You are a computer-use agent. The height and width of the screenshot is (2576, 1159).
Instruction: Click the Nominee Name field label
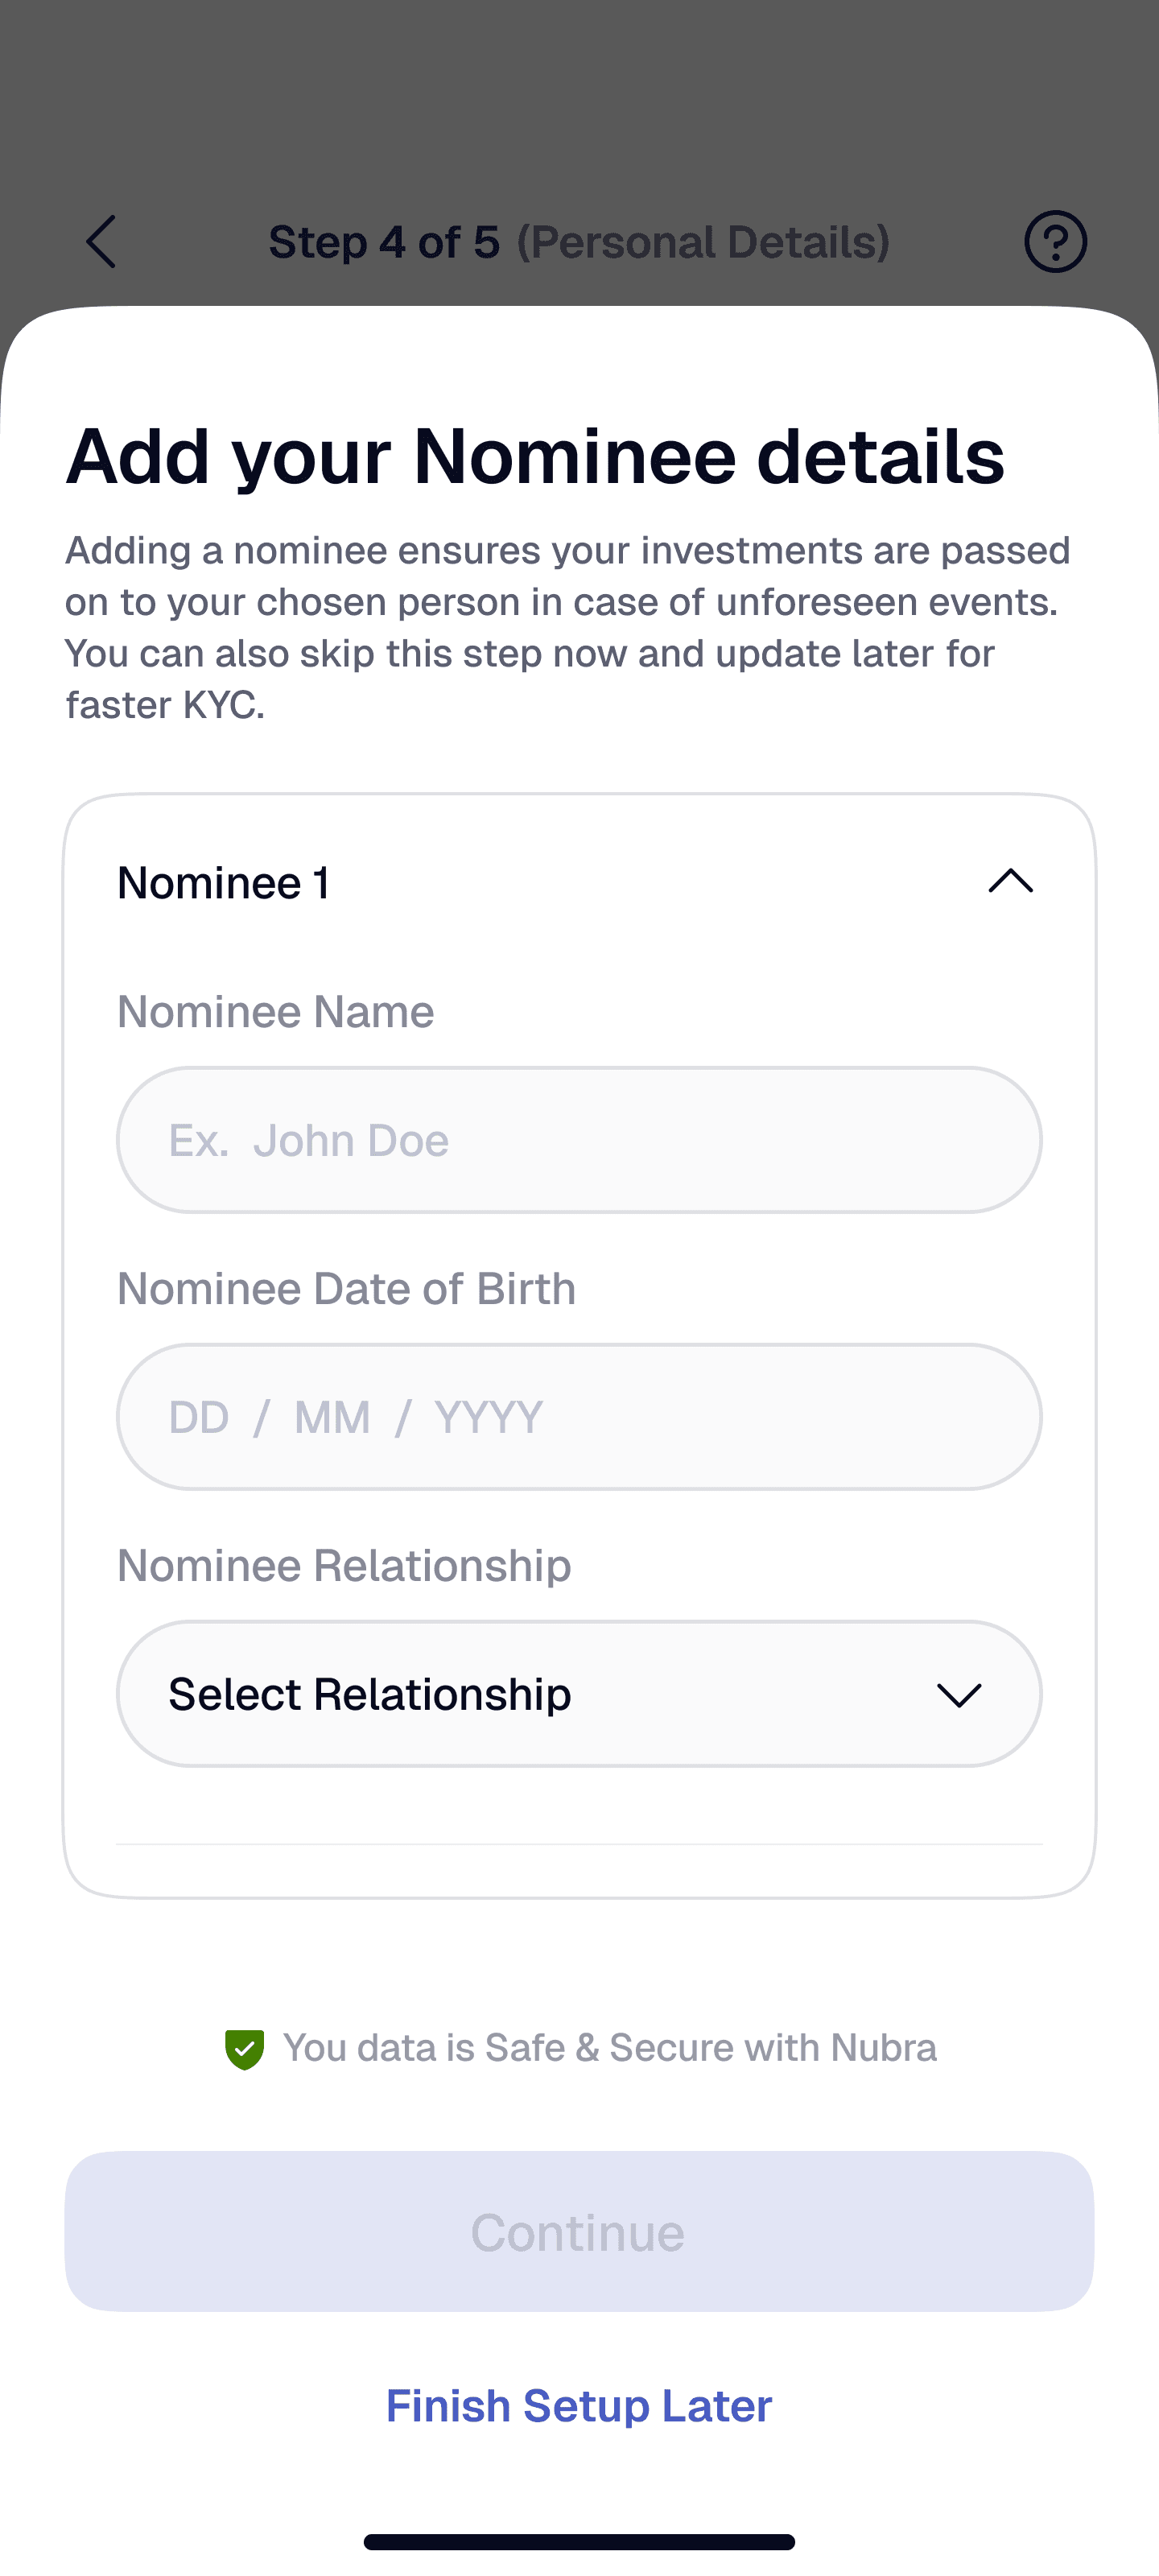(276, 1012)
